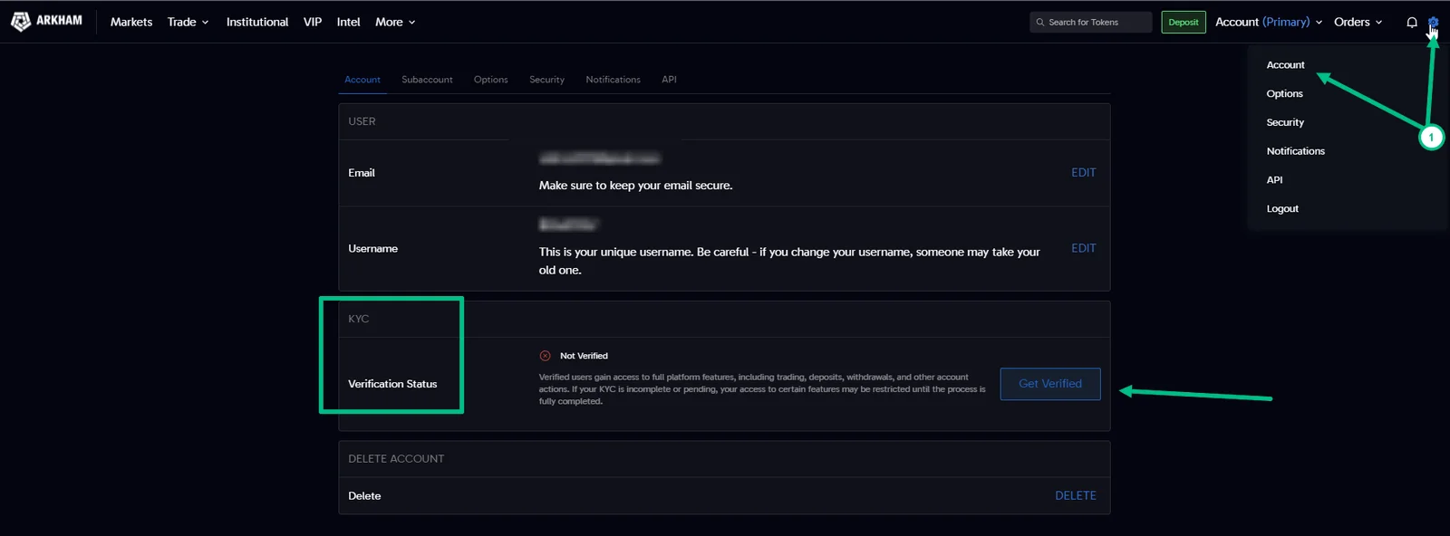Switch to the API tab

tap(669, 80)
